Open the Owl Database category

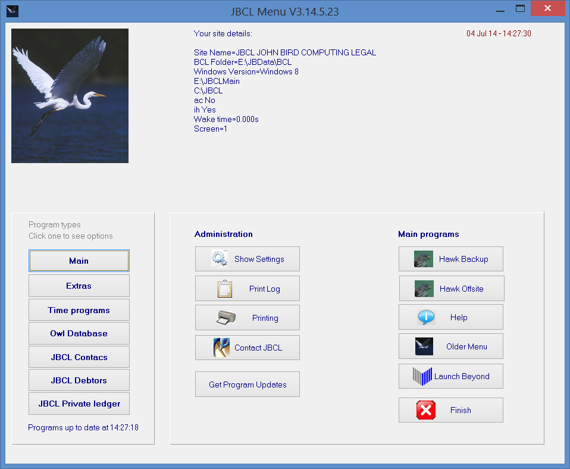(79, 333)
